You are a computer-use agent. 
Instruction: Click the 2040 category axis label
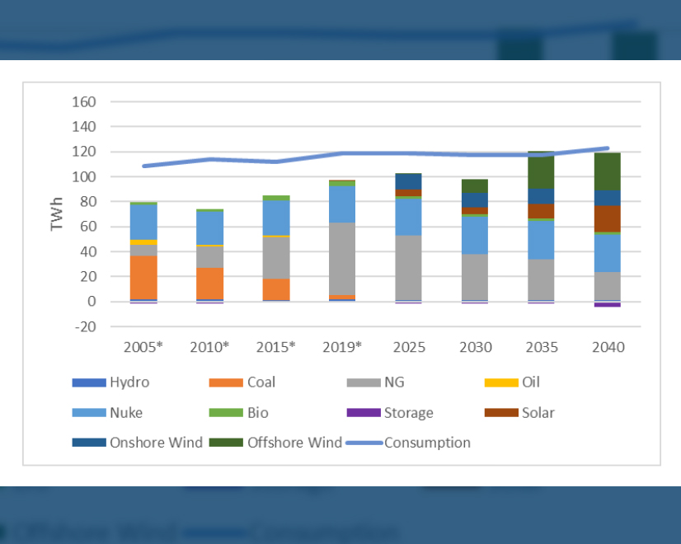(x=608, y=347)
